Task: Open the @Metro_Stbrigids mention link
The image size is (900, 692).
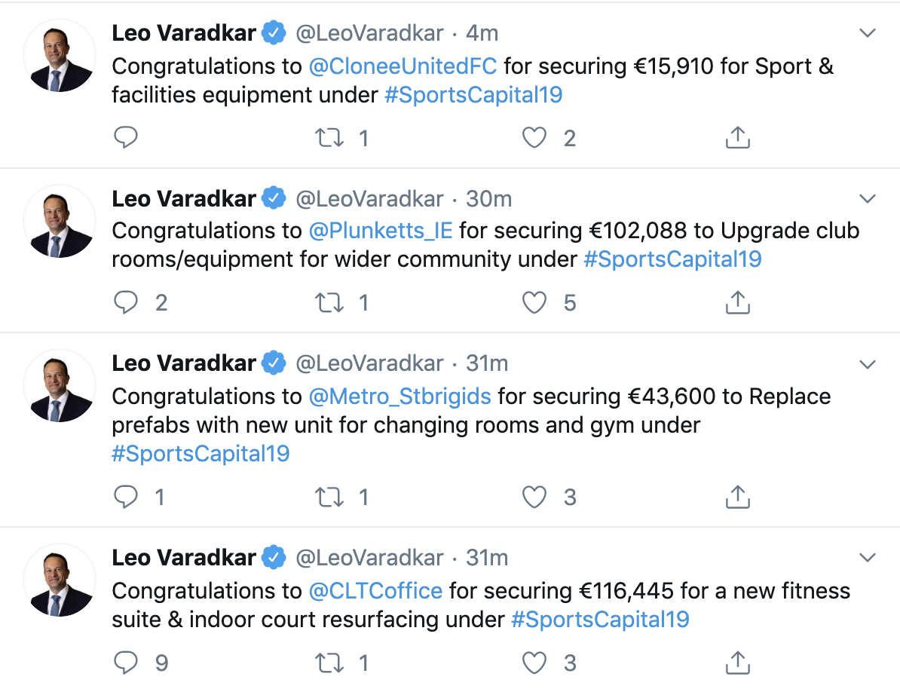Action: click(399, 397)
